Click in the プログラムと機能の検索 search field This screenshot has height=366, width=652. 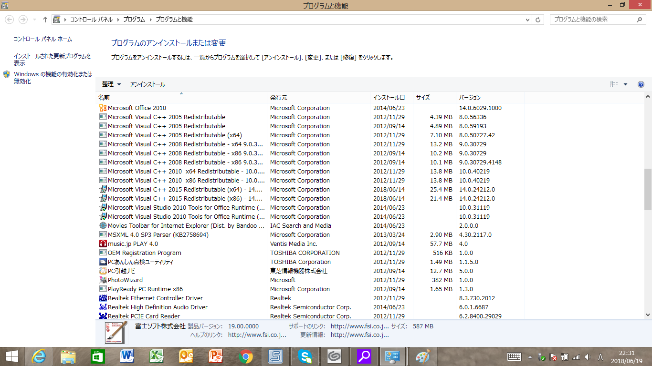pyautogui.click(x=593, y=20)
